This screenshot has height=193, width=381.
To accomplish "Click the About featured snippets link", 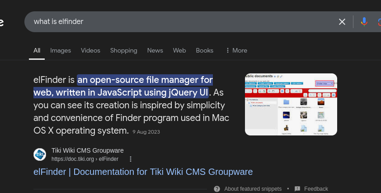I will 253,189.
